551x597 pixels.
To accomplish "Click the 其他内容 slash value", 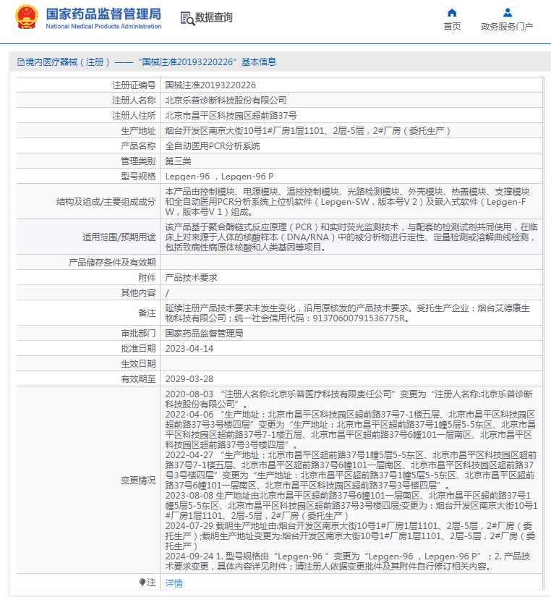I will tap(167, 293).
